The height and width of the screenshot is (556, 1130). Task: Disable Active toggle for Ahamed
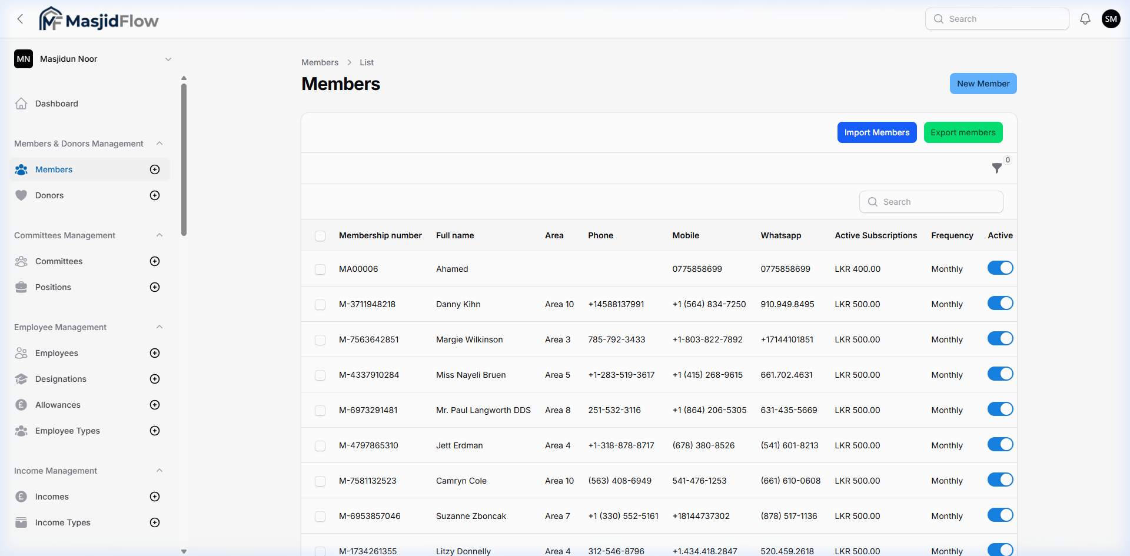point(1000,268)
